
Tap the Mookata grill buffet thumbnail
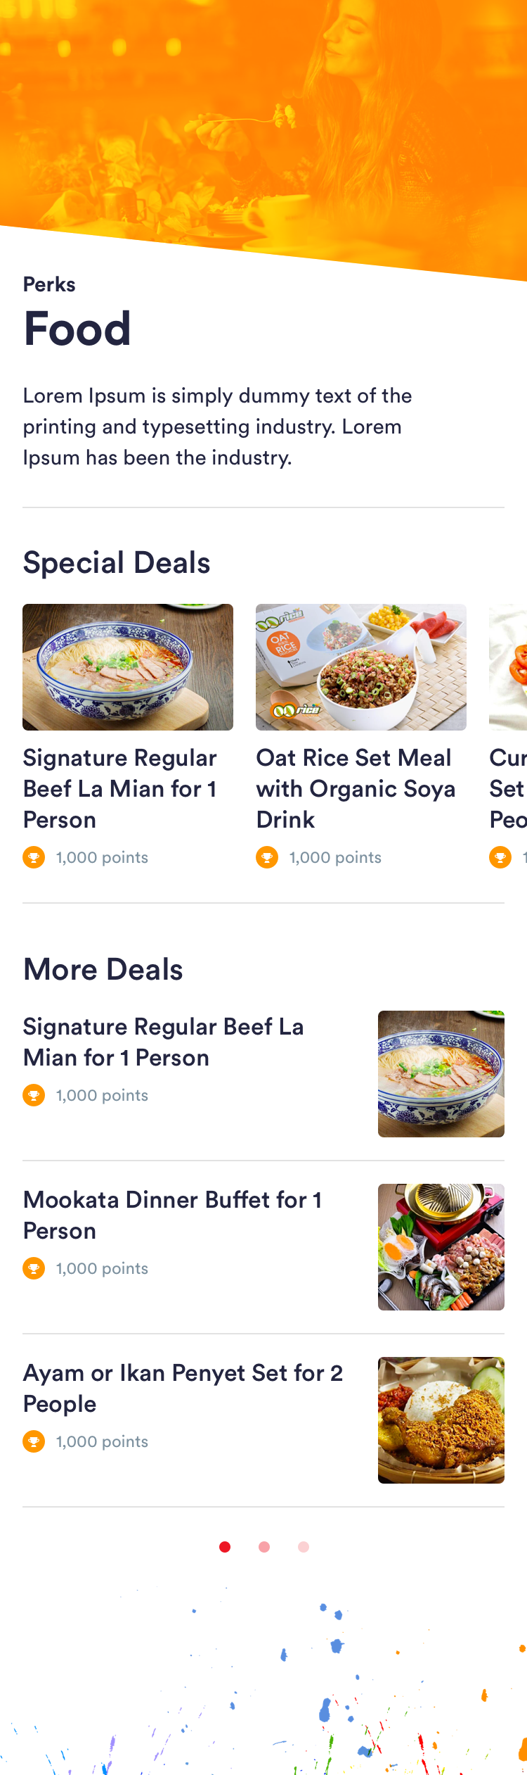441,1247
